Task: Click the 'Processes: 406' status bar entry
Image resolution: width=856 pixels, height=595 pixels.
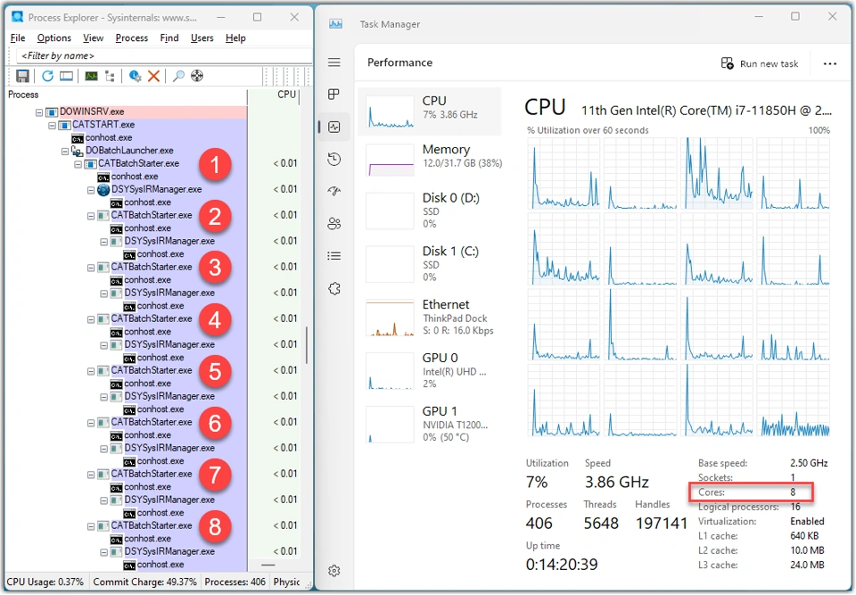Action: [x=235, y=583]
